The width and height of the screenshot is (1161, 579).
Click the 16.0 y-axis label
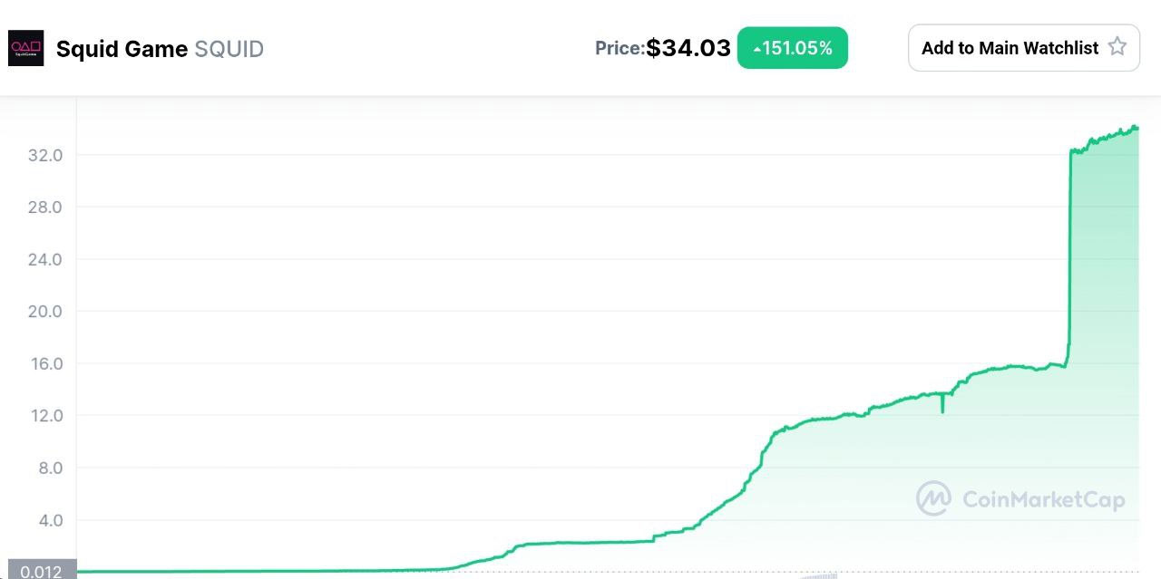45,363
